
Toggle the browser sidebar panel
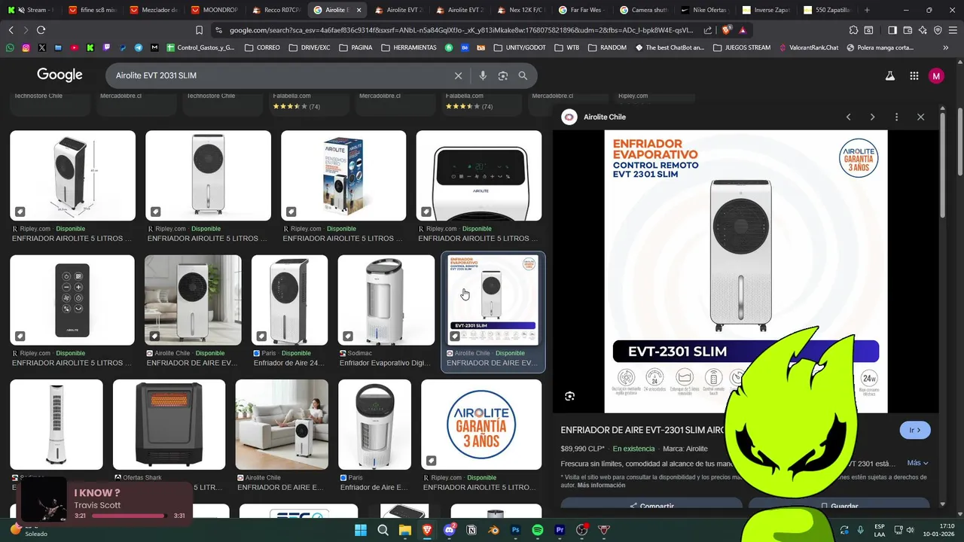click(892, 30)
